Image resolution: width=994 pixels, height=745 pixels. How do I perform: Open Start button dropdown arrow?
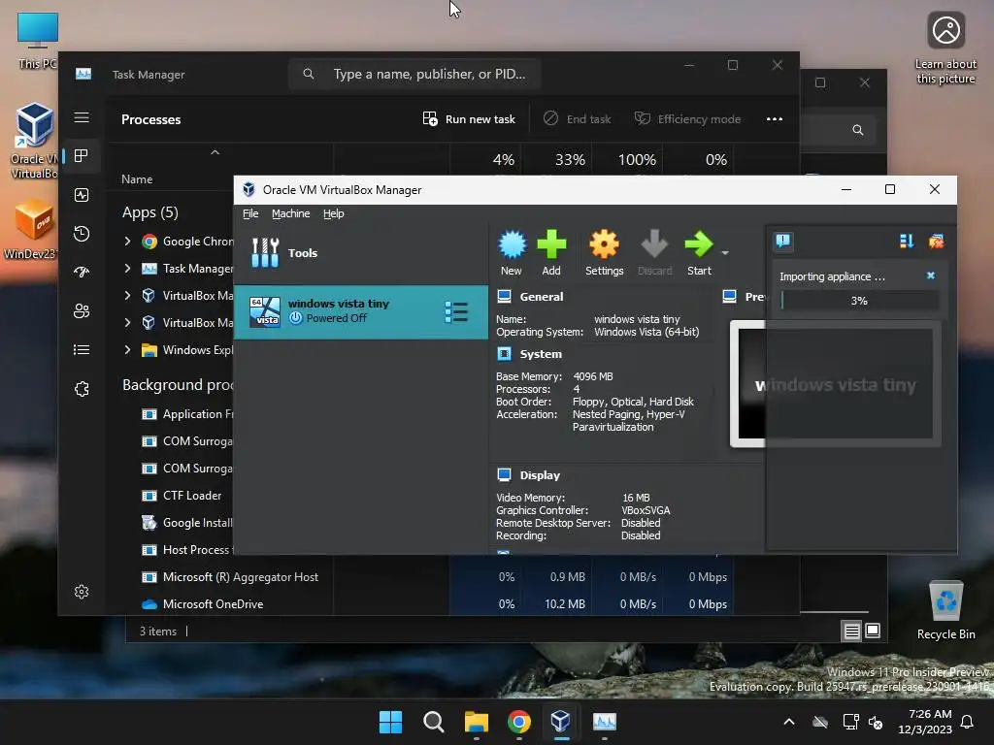point(725,253)
